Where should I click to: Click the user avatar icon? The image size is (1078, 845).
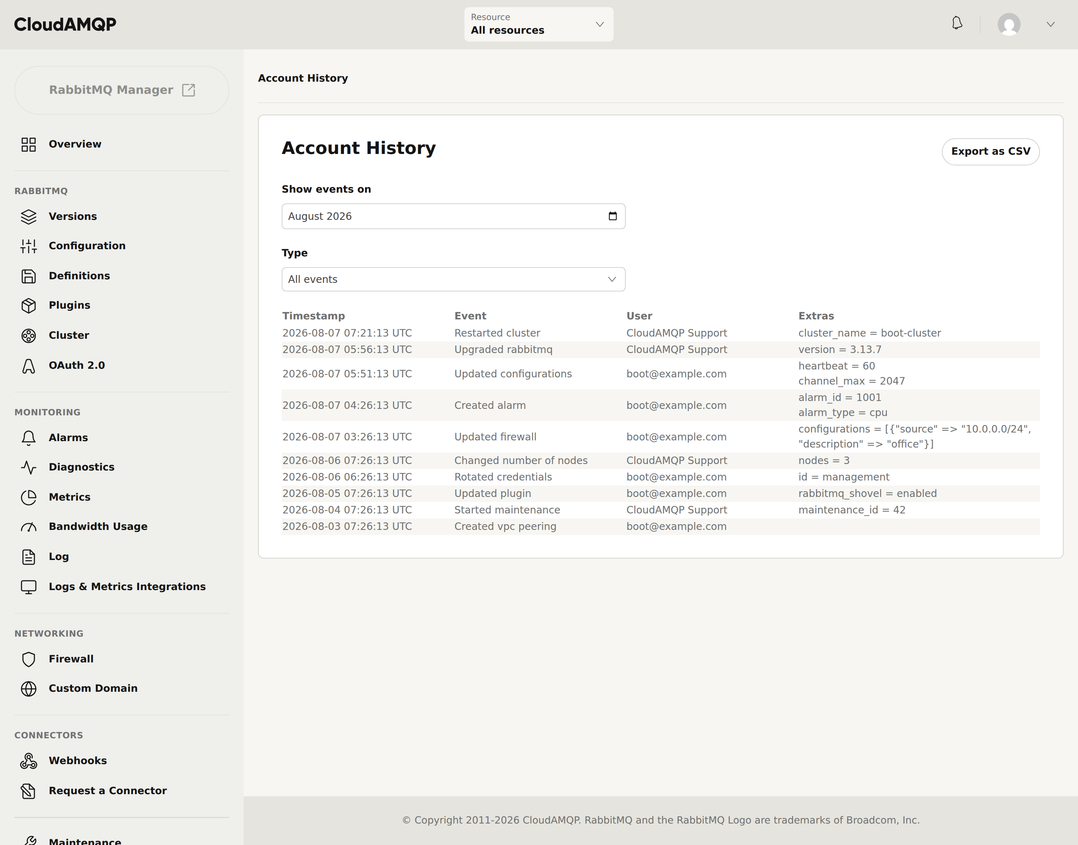pos(1009,24)
